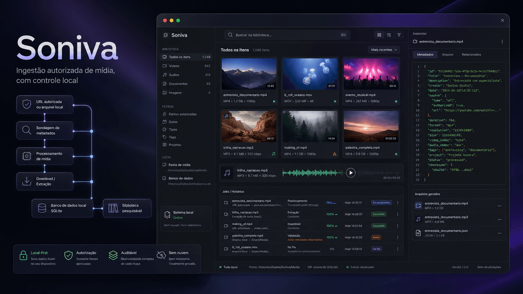Viewport: 523px width, 294px height.
Task: Open Inspector more options menu icon
Action: [x=502, y=42]
